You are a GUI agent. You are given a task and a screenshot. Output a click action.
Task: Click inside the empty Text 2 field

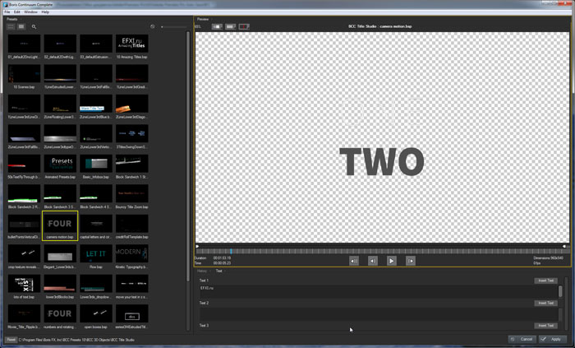(x=378, y=314)
